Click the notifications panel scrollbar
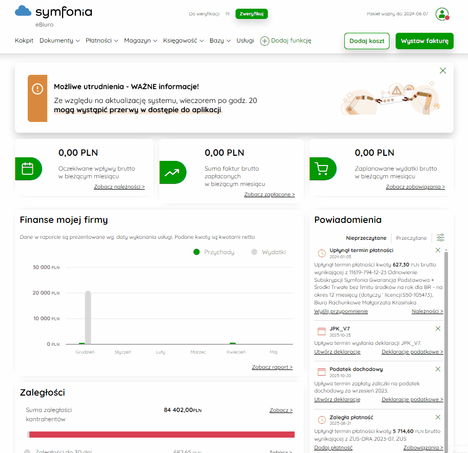Viewport: 468px width, 453px height. click(446, 352)
